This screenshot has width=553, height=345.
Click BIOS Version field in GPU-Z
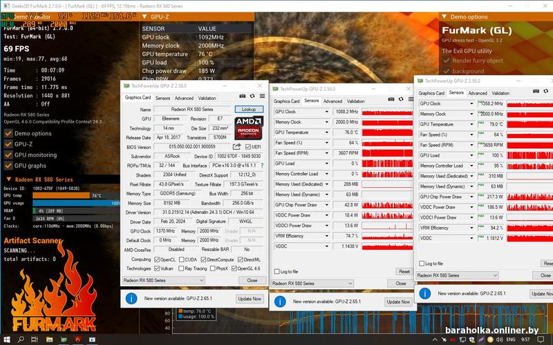point(192,147)
